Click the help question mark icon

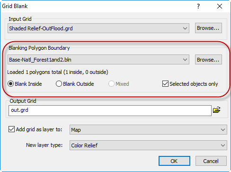(x=198, y=6)
